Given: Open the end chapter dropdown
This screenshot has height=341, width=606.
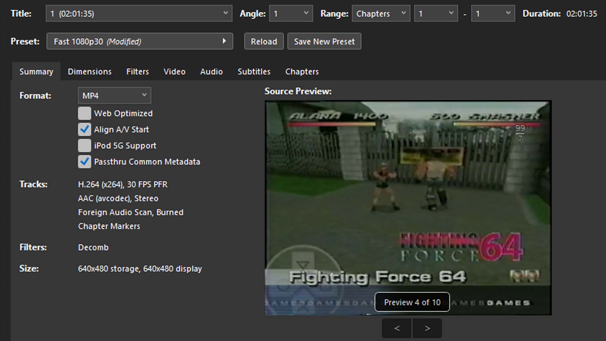Looking at the screenshot, I should tap(493, 14).
